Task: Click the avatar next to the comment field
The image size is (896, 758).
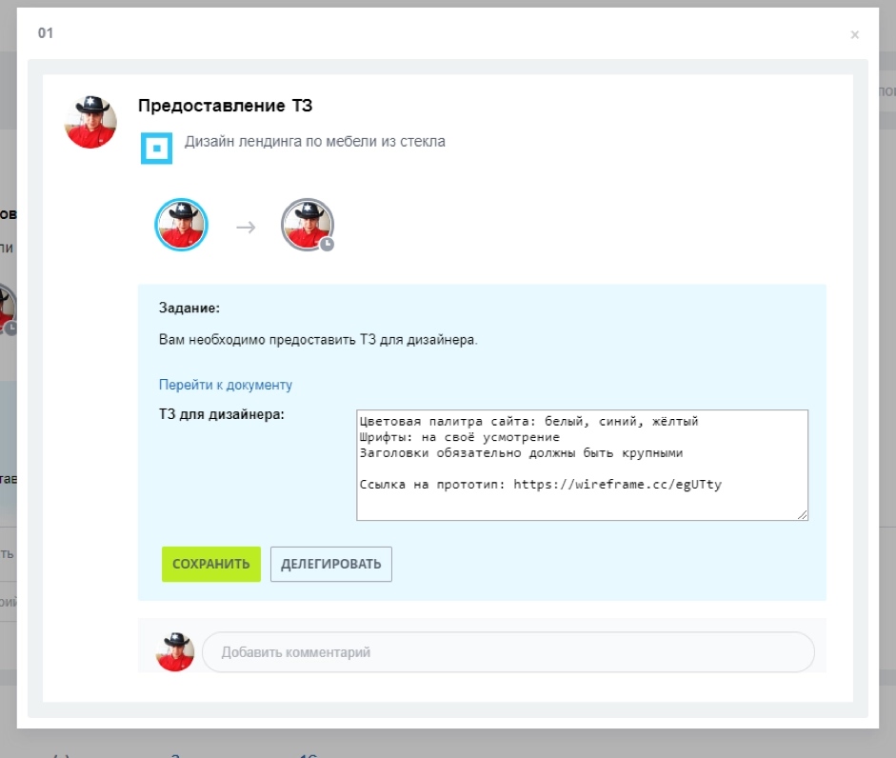Action: (x=175, y=652)
